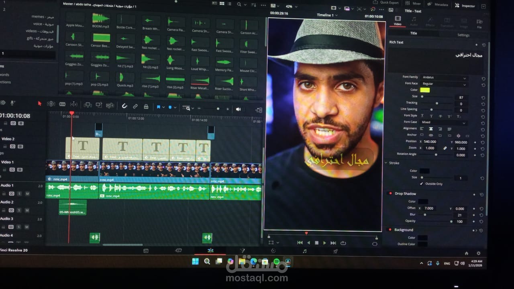Collapse the Stroke section chevron
The width and height of the screenshot is (514, 289).
386,163
